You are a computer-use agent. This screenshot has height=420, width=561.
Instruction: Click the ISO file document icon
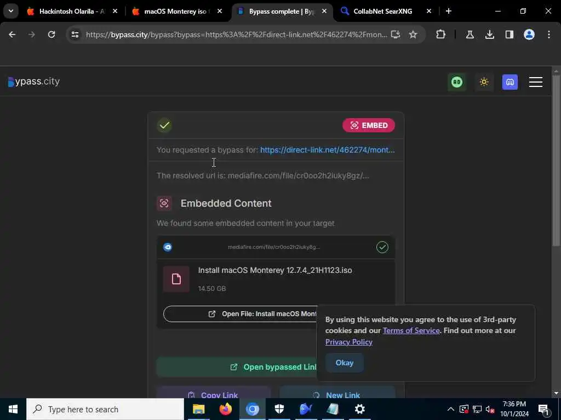coord(176,279)
